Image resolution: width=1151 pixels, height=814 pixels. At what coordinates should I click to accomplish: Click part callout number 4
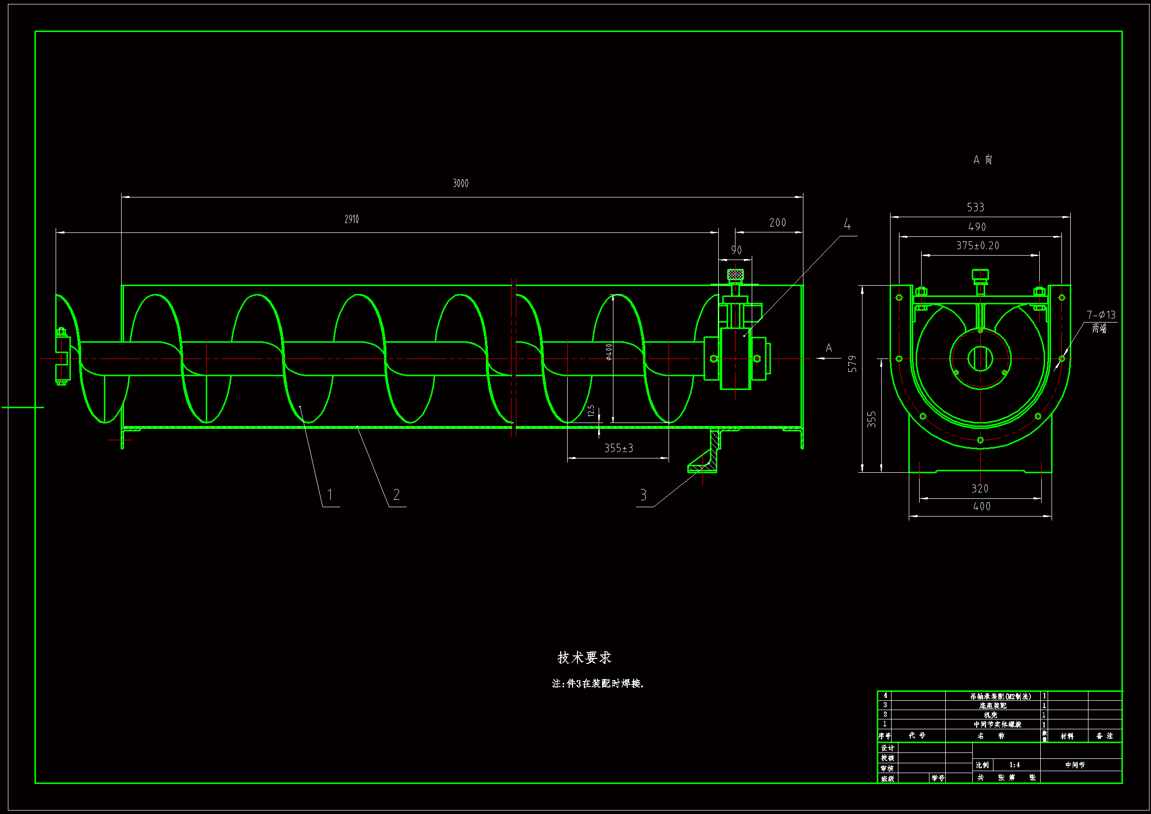click(847, 225)
